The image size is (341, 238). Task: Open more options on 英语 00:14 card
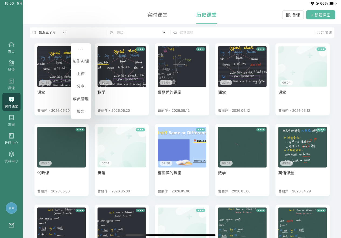[140, 130]
